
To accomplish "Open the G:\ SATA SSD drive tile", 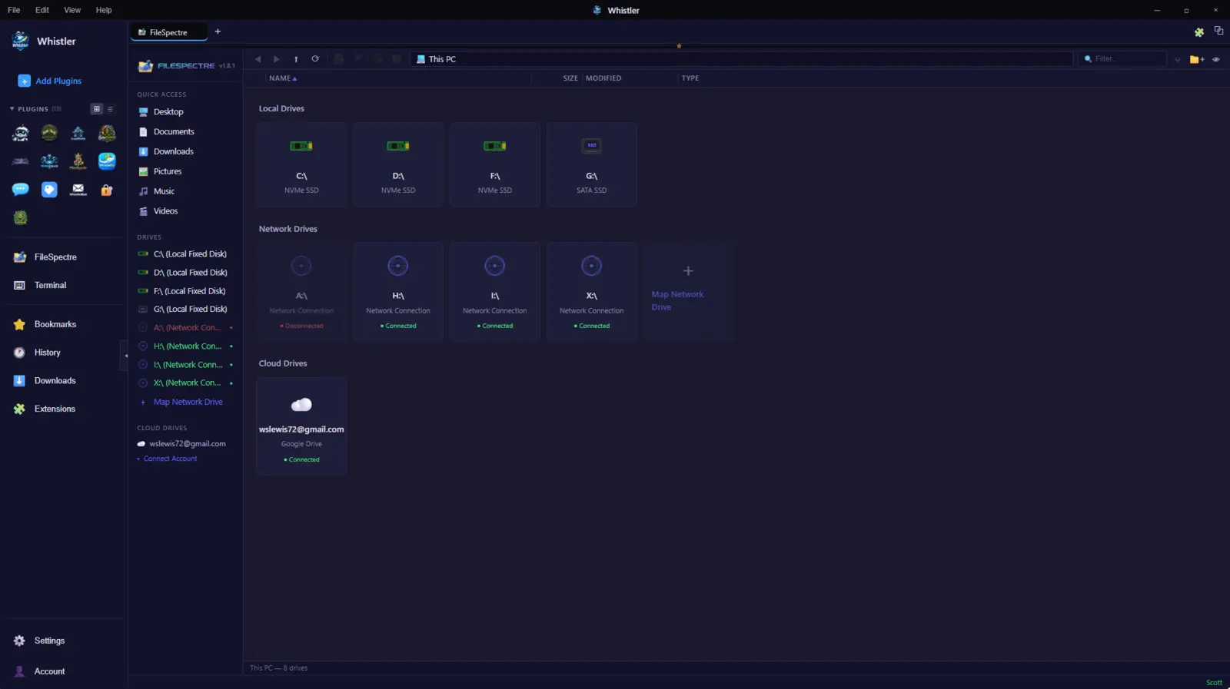I will 592,164.
